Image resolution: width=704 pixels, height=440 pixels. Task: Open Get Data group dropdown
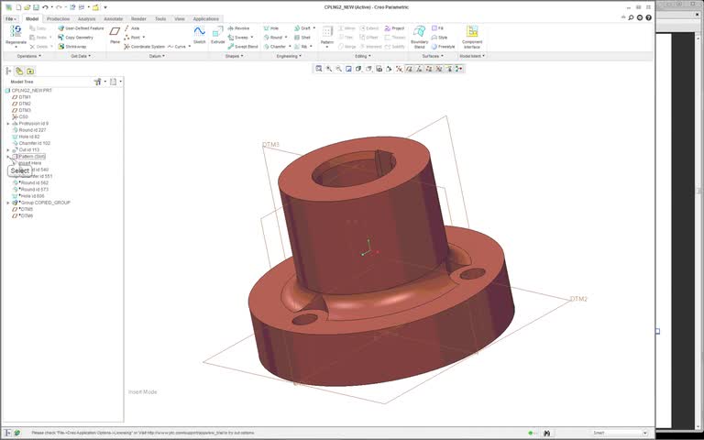[x=81, y=56]
